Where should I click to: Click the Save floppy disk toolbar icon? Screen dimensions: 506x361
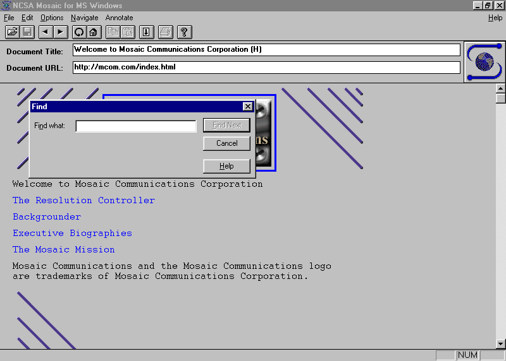tap(27, 32)
